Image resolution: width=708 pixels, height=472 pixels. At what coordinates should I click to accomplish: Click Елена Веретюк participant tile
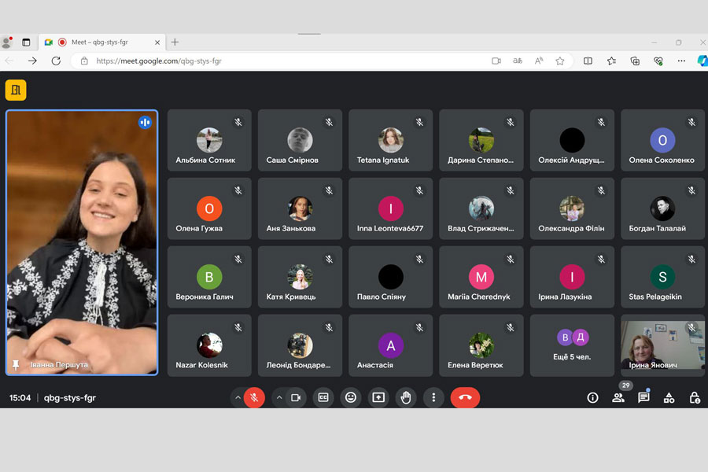(481, 345)
